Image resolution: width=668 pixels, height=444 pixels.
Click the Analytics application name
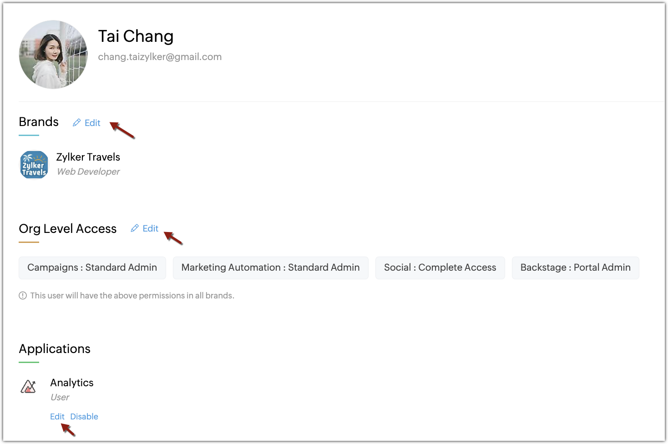[x=72, y=383]
